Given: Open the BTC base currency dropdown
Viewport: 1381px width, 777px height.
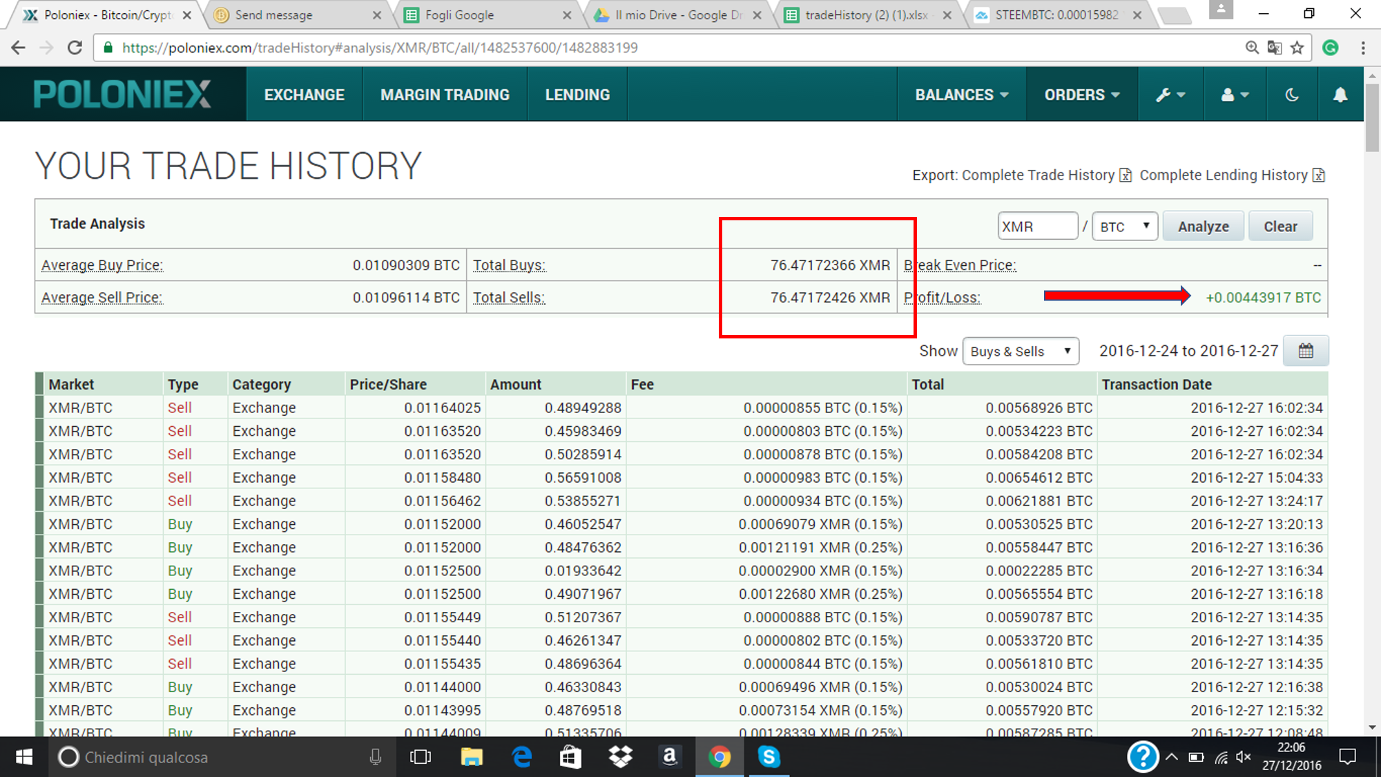Looking at the screenshot, I should pos(1125,227).
